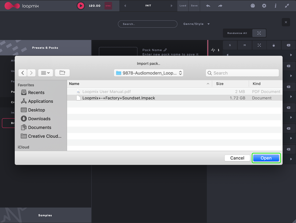Mute track 1 with the M button
The image size is (296, 223).
point(245,45)
